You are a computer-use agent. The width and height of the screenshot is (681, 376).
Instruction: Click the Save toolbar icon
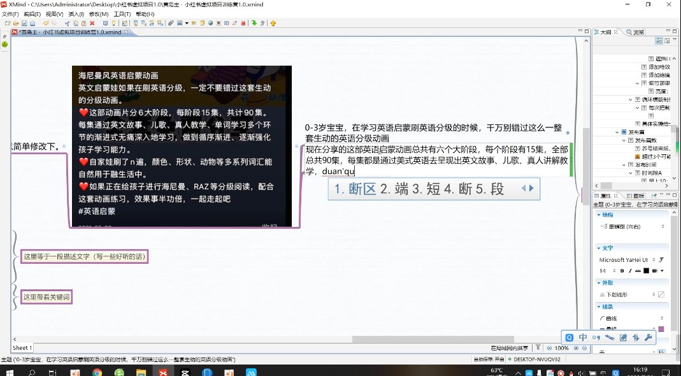point(24,24)
